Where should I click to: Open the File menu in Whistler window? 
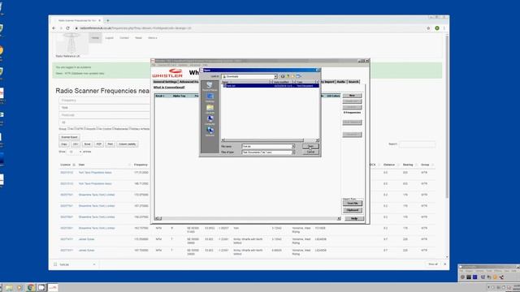click(154, 65)
